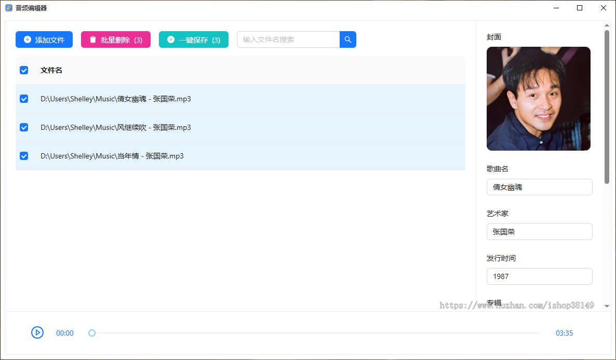Maximize the 音频编辑器 window
Screen dimensions: 616x360
[x=580, y=8]
